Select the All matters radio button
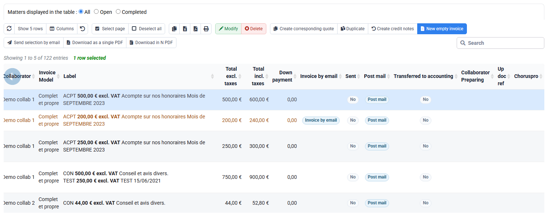548x220 pixels. tap(81, 12)
